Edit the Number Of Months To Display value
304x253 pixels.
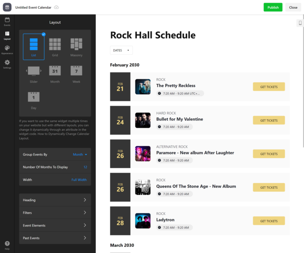(85, 167)
